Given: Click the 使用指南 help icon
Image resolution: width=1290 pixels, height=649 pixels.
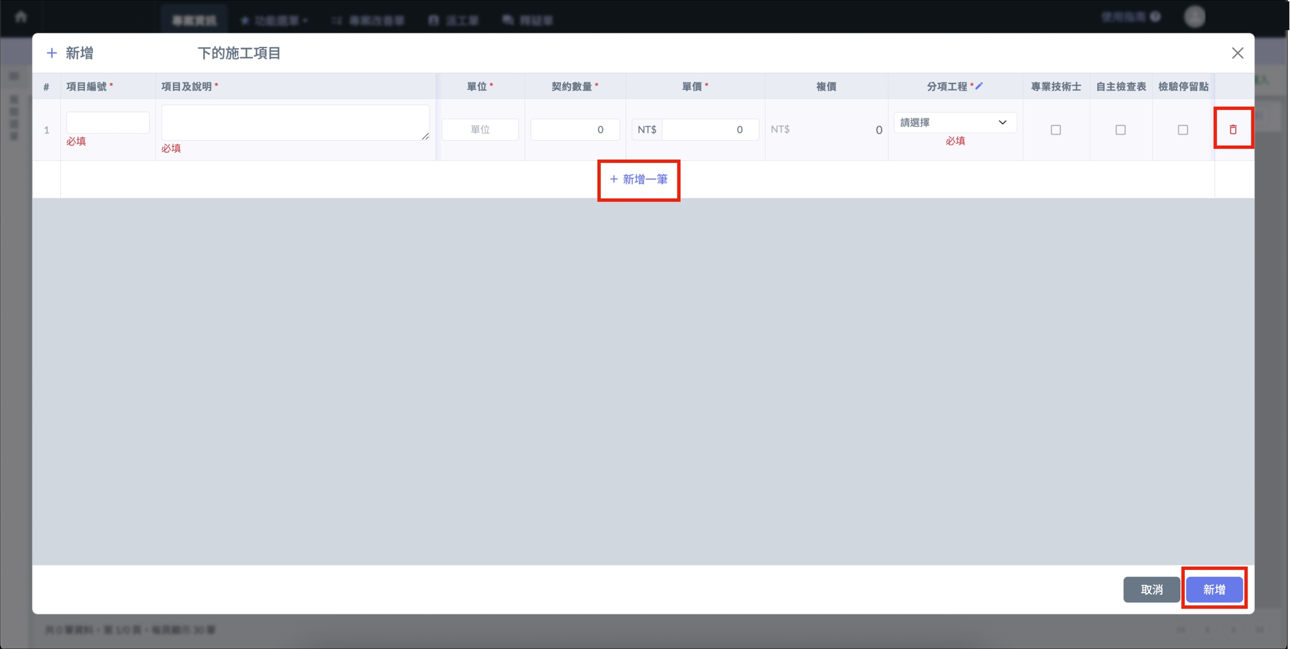Looking at the screenshot, I should [x=1155, y=17].
